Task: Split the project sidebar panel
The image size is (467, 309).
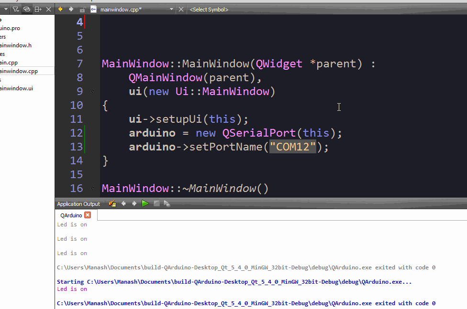Action: [x=38, y=9]
